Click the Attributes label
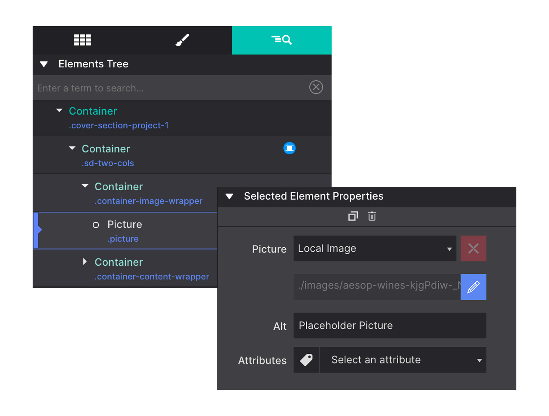The width and height of the screenshot is (549, 416). [x=262, y=361]
